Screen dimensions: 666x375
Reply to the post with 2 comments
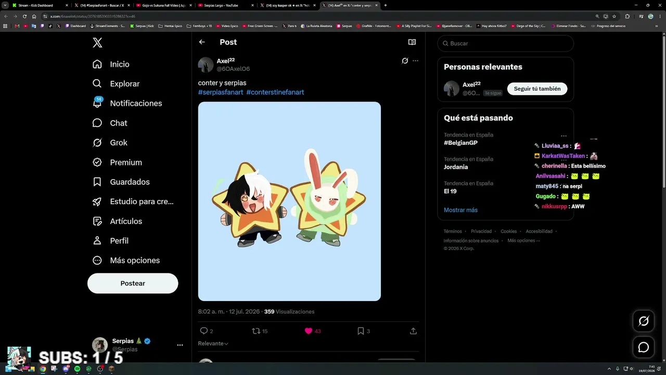(207, 331)
